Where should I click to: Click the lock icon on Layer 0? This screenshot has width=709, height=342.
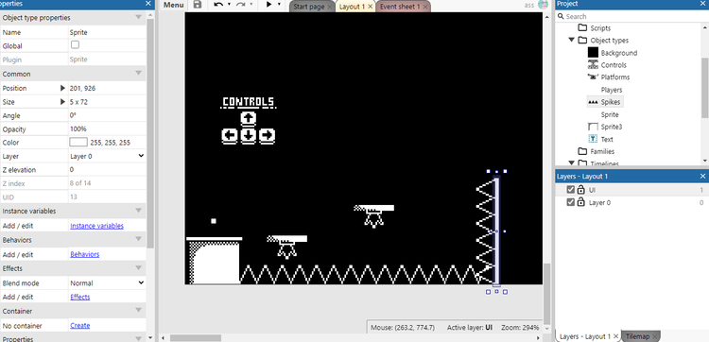tap(581, 202)
